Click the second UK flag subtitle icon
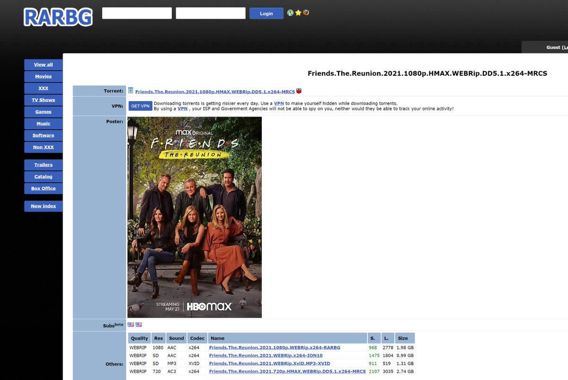568x380 pixels. pyautogui.click(x=139, y=325)
